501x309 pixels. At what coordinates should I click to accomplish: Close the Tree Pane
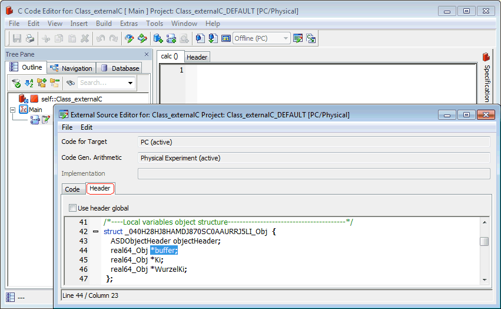(147, 54)
